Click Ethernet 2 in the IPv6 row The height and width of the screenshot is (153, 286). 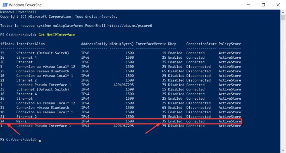[27, 80]
